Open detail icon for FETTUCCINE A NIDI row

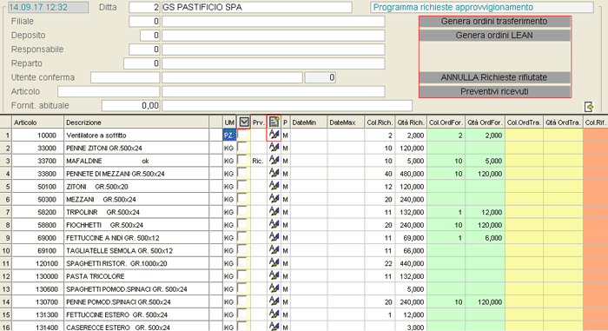pos(274,237)
